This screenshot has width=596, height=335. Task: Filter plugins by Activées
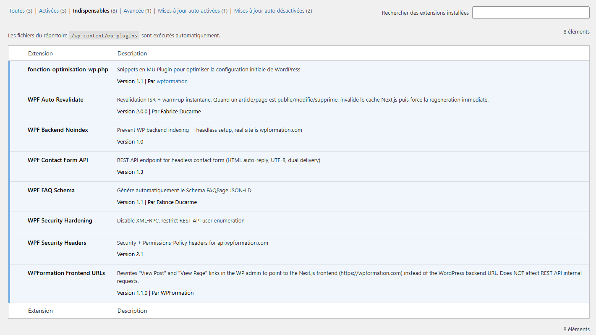[x=49, y=11]
